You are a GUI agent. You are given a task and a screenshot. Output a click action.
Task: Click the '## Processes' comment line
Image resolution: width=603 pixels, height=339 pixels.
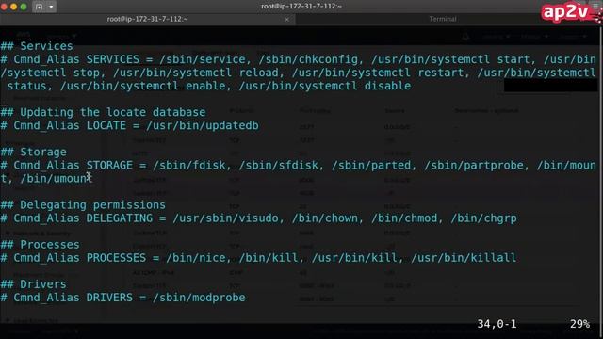tap(40, 245)
